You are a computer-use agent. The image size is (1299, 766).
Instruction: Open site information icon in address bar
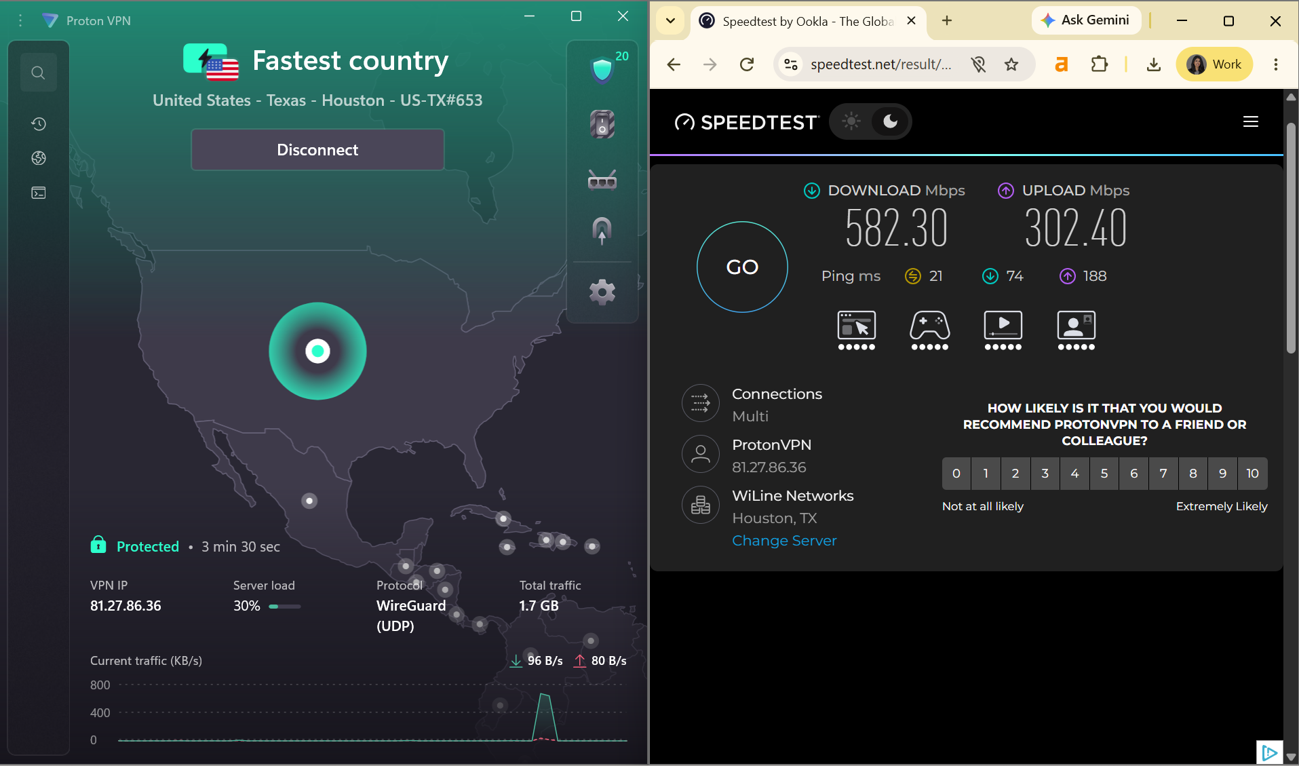coord(790,64)
